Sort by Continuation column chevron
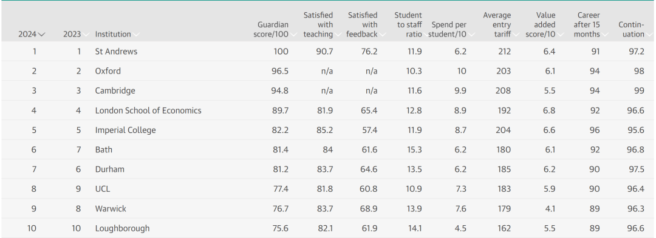This screenshot has width=656, height=238. click(x=649, y=34)
